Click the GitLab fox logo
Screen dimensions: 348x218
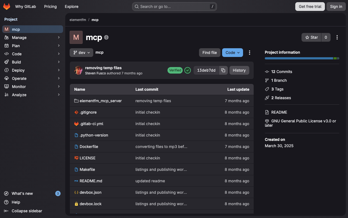click(7, 7)
